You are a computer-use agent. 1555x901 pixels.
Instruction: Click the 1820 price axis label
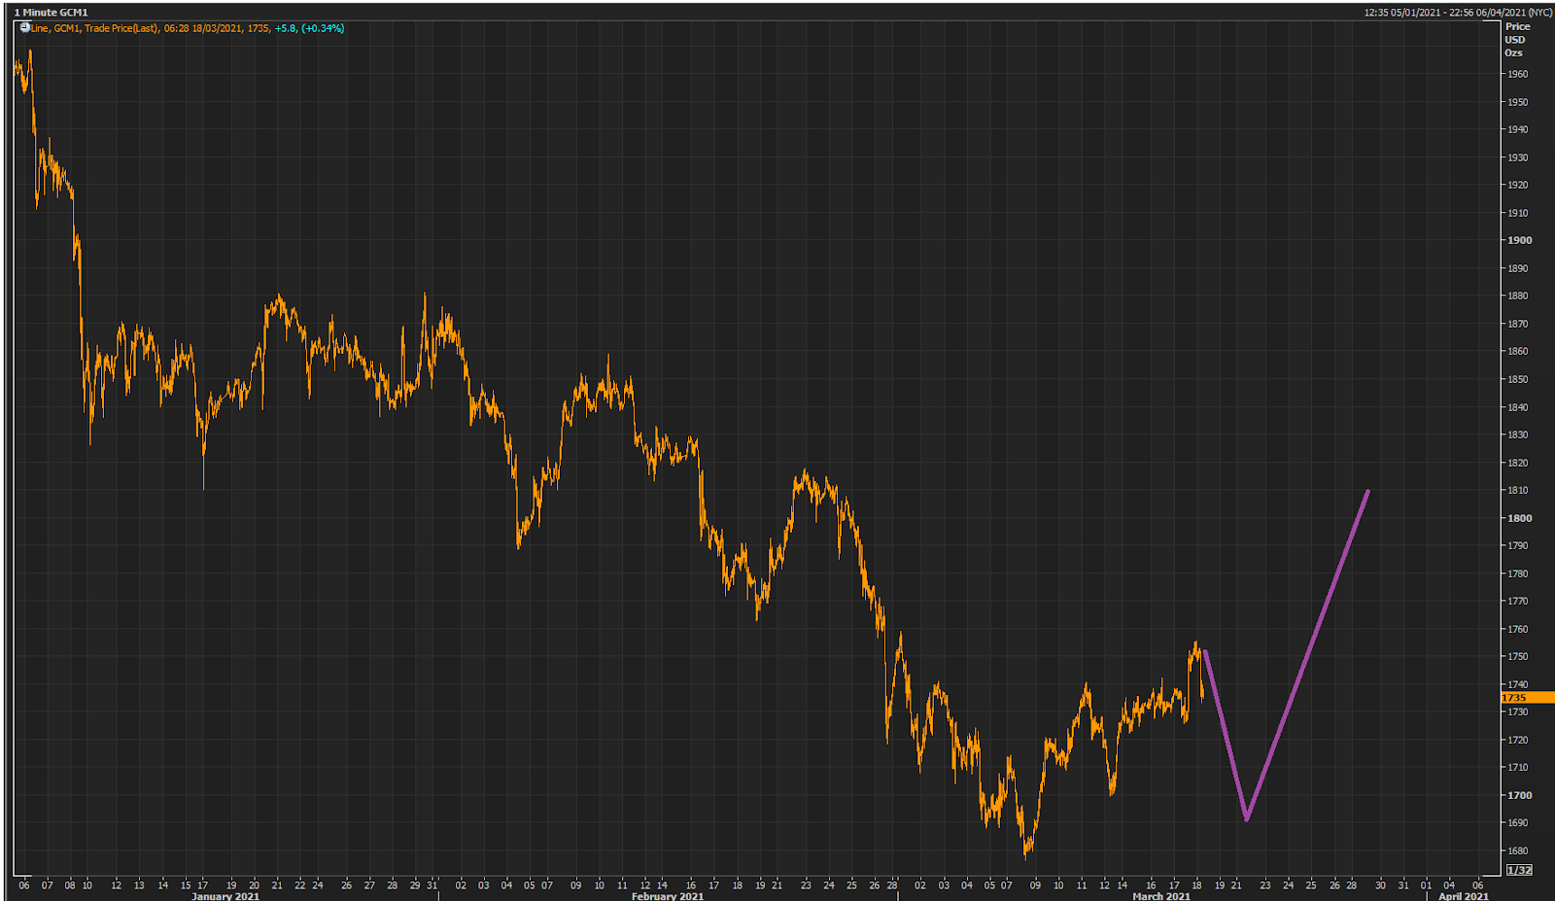pos(1517,463)
